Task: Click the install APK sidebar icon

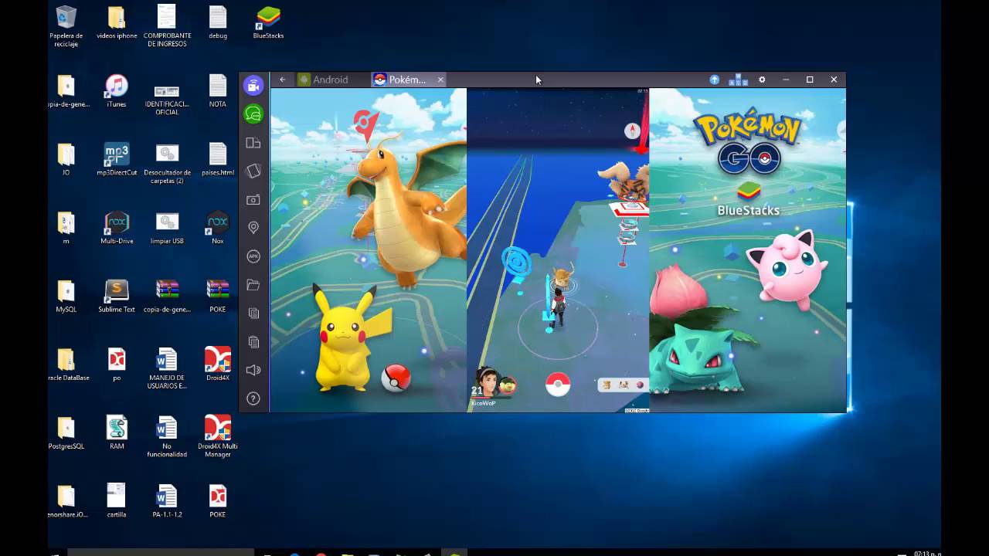Action: click(x=253, y=256)
